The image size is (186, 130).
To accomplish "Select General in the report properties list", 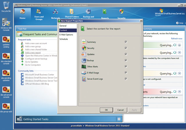I will [x=68, y=26].
